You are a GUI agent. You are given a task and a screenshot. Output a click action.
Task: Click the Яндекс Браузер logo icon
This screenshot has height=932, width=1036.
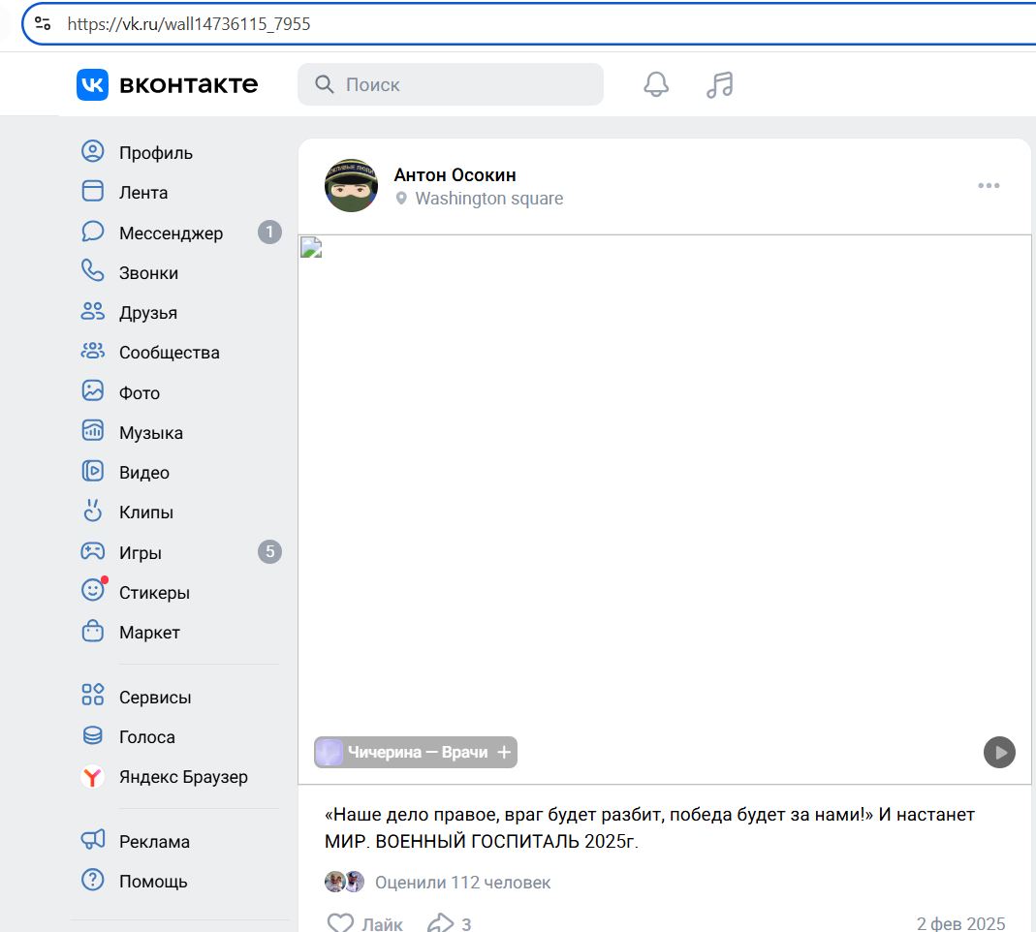coord(92,777)
